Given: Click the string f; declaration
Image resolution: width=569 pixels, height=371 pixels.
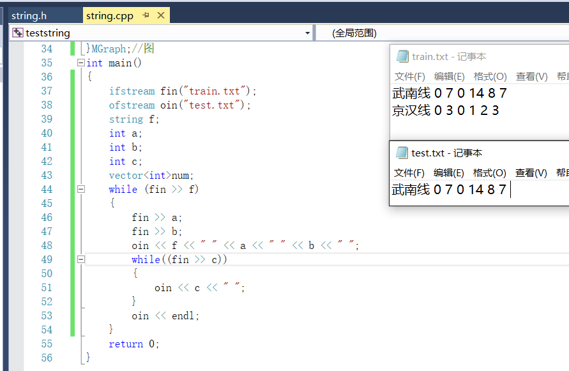Looking at the screenshot, I should point(134,119).
